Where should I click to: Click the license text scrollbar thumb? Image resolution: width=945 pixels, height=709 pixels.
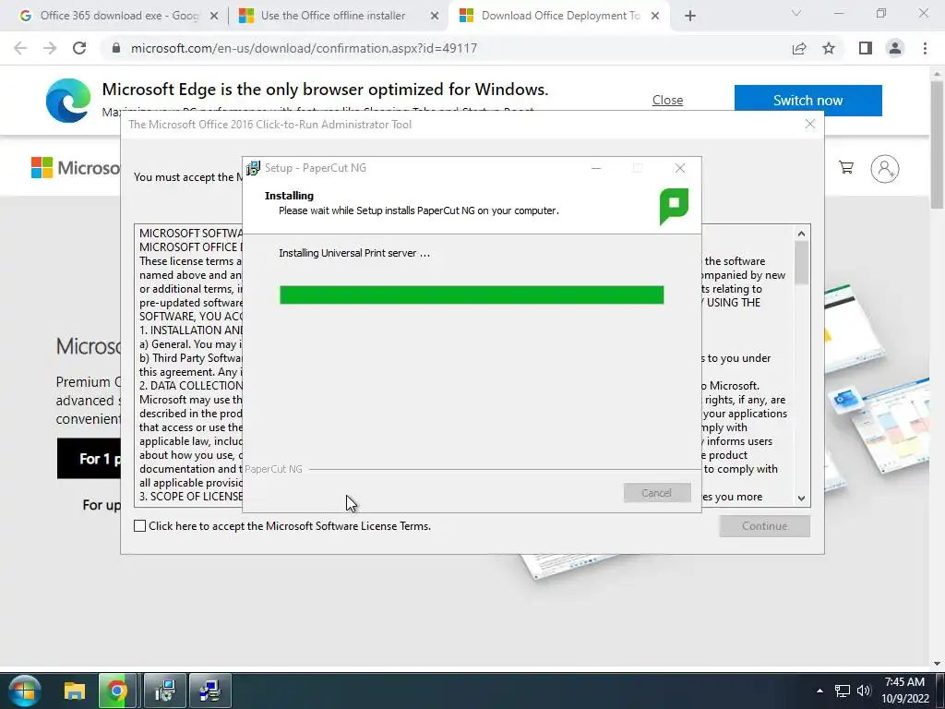click(x=801, y=262)
